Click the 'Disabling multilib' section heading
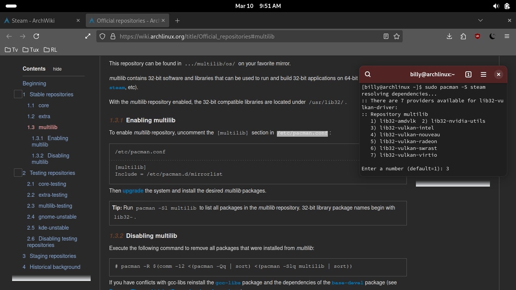The height and width of the screenshot is (290, 516). [x=151, y=236]
